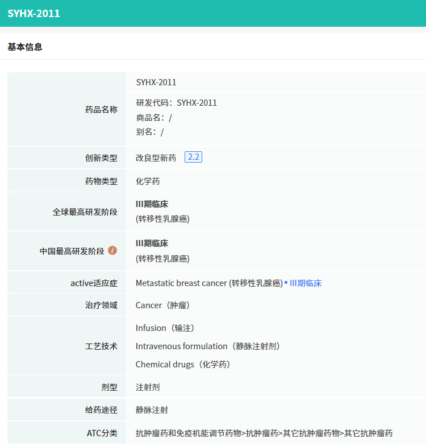Click the Chemical drugs(化学药) technology entry

tap(183, 365)
